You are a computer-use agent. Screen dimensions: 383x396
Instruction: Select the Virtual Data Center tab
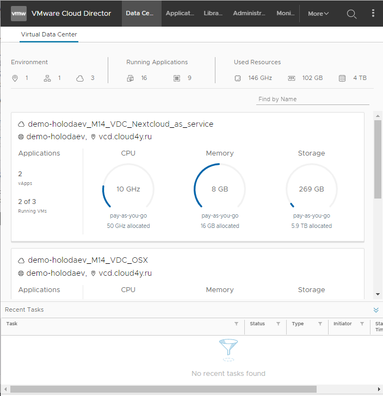pos(49,35)
